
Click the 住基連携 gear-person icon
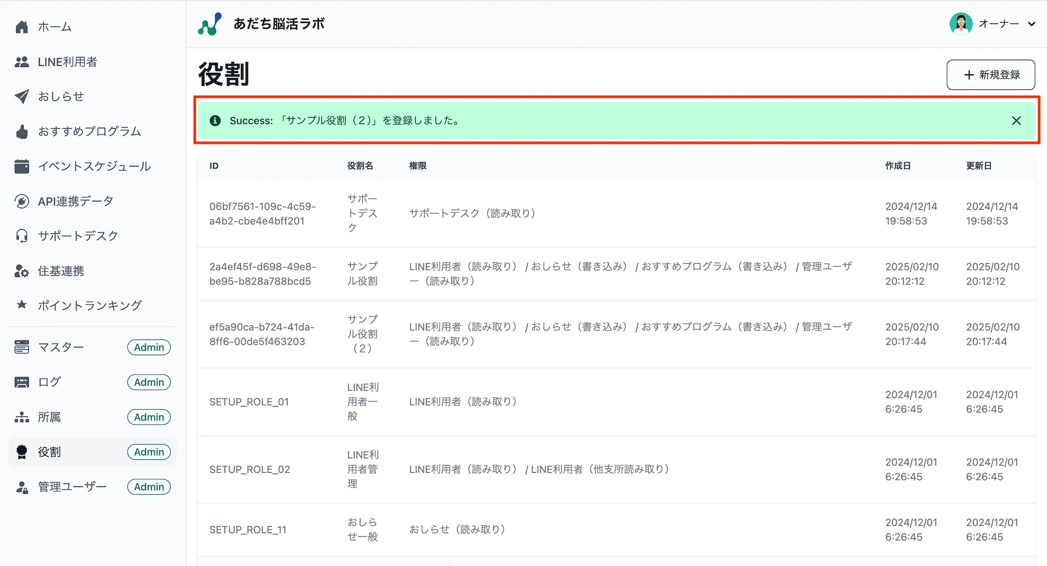click(x=21, y=271)
